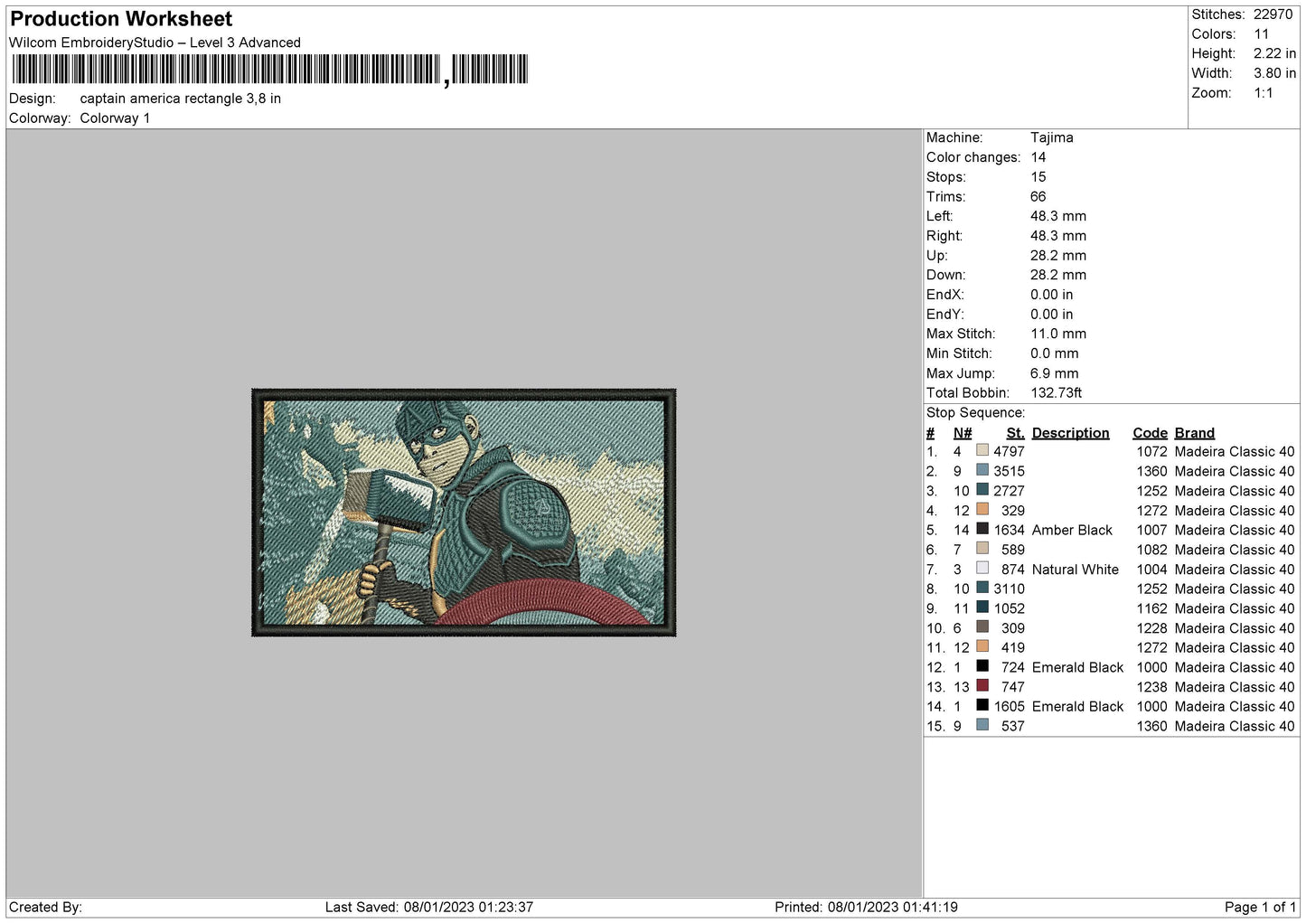The width and height of the screenshot is (1306, 923).
Task: Select the Total Bobbin value 132.73ft
Action: (x=1056, y=392)
